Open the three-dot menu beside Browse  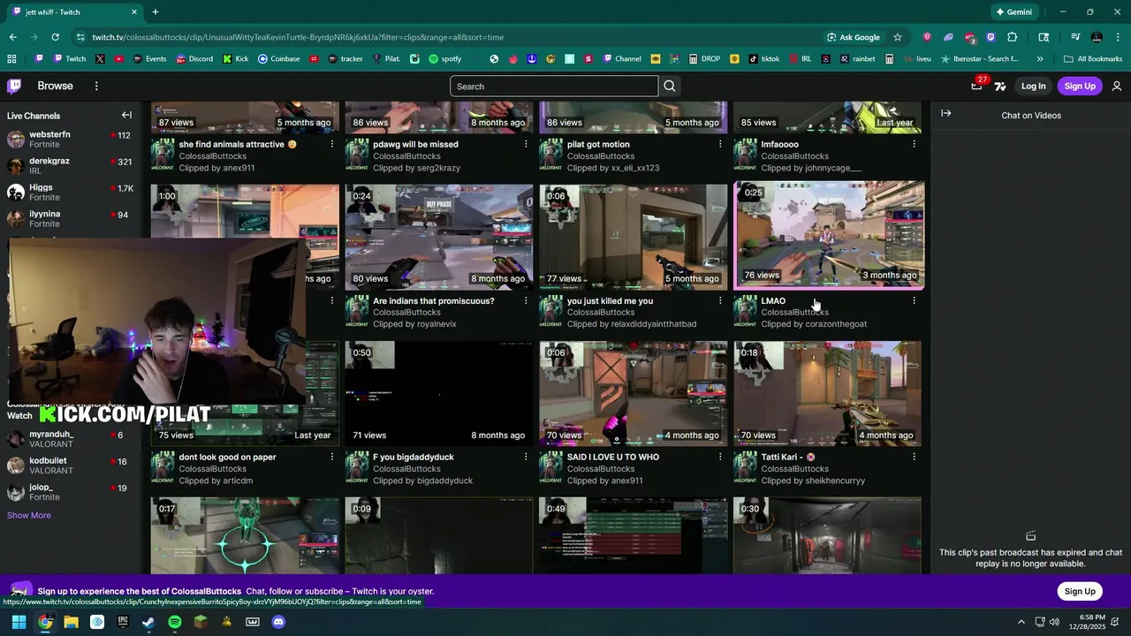(96, 86)
